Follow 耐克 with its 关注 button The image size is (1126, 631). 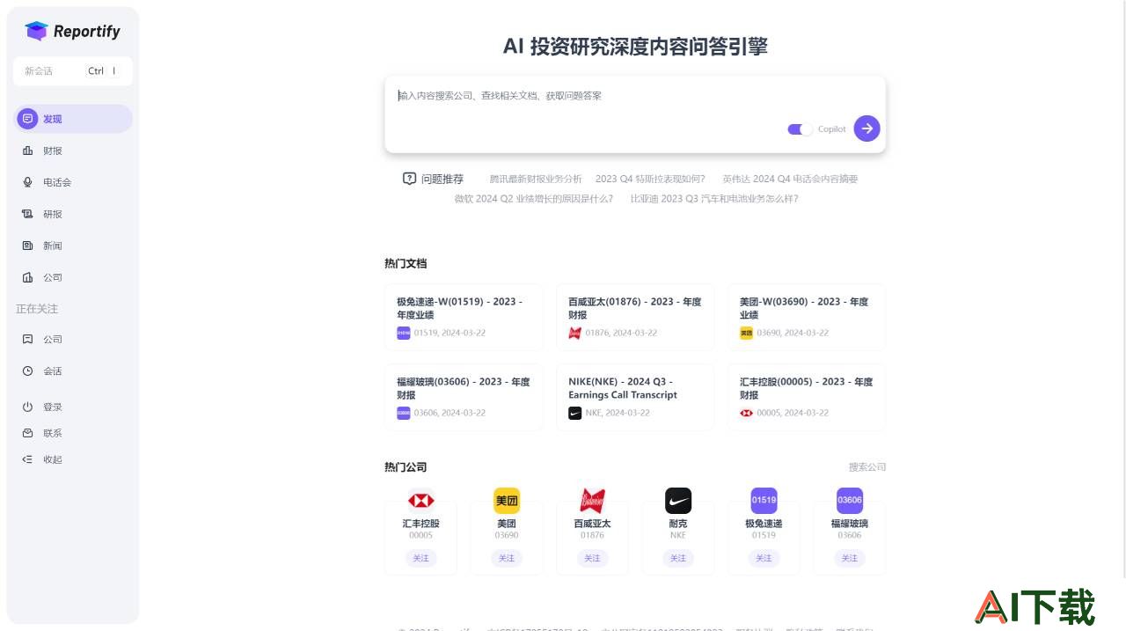click(678, 558)
